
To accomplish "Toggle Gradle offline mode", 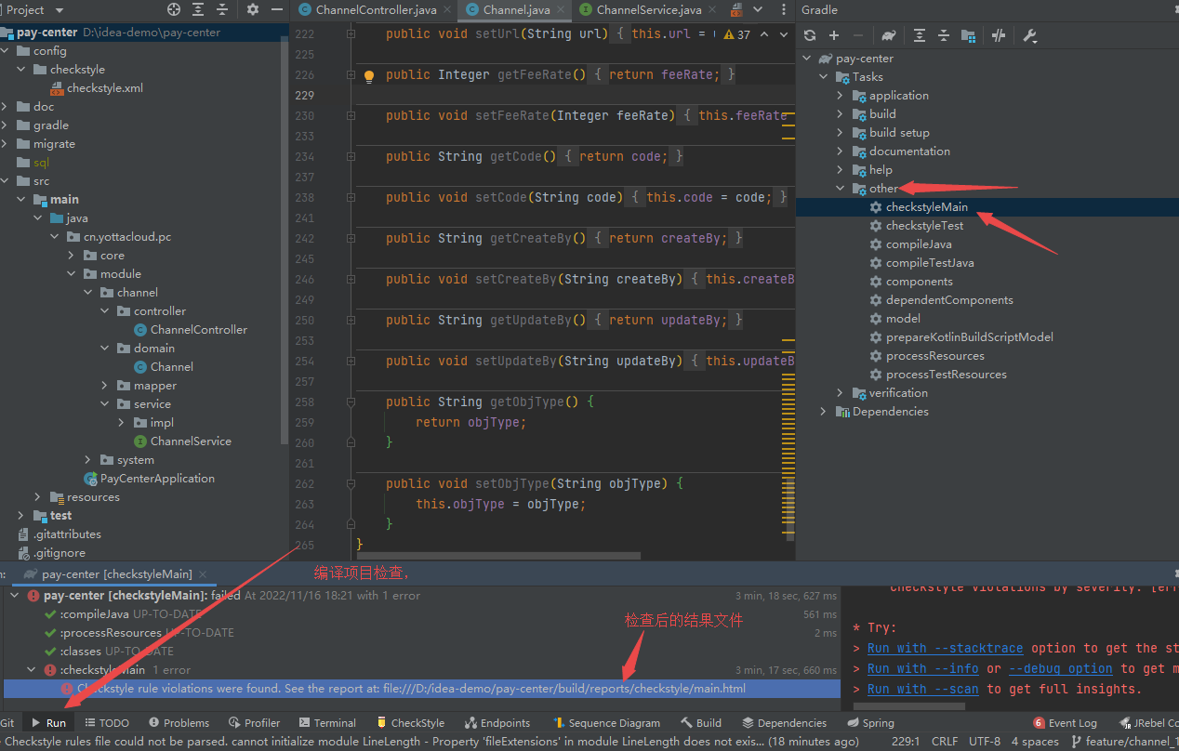I will click(999, 35).
